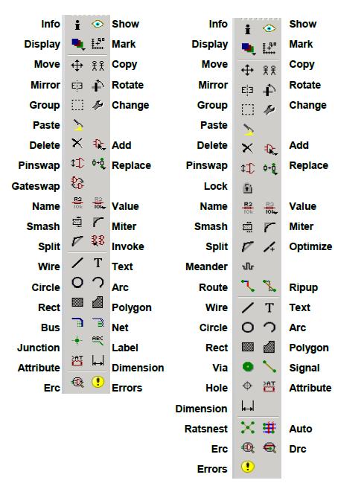338x492 pixels.
Task: Toggle the Lock tool icon
Action: tap(248, 188)
